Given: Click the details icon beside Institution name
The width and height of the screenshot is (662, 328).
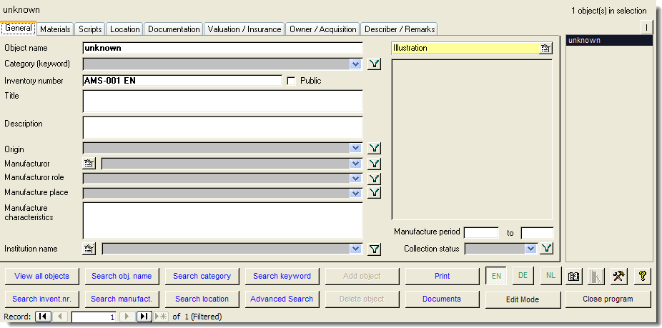Looking at the screenshot, I should 89,249.
